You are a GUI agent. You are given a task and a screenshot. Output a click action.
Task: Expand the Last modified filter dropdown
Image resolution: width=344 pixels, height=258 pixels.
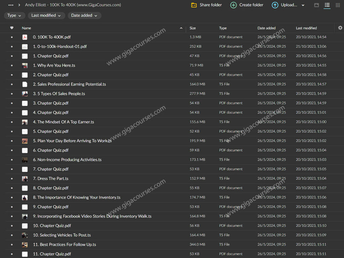pyautogui.click(x=46, y=15)
